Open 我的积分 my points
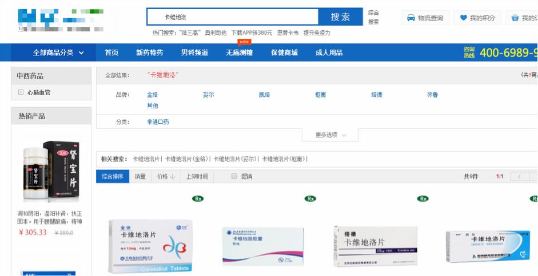 click(x=477, y=18)
